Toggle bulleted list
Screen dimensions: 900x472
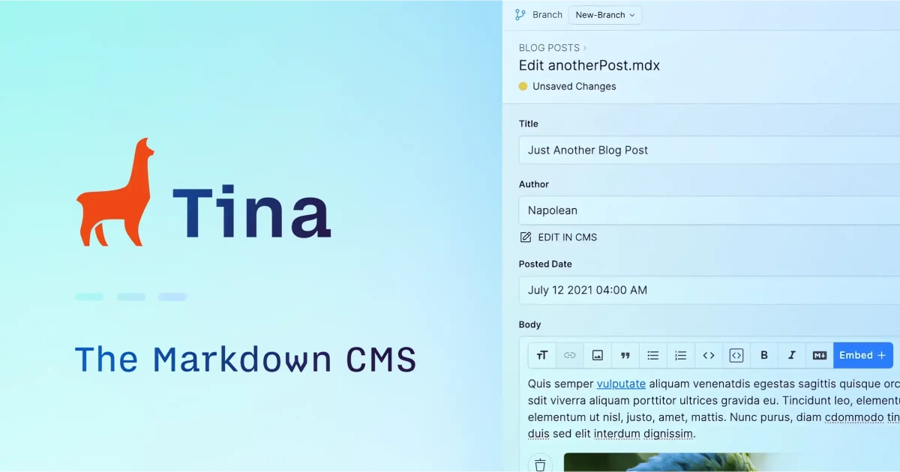pyautogui.click(x=653, y=355)
